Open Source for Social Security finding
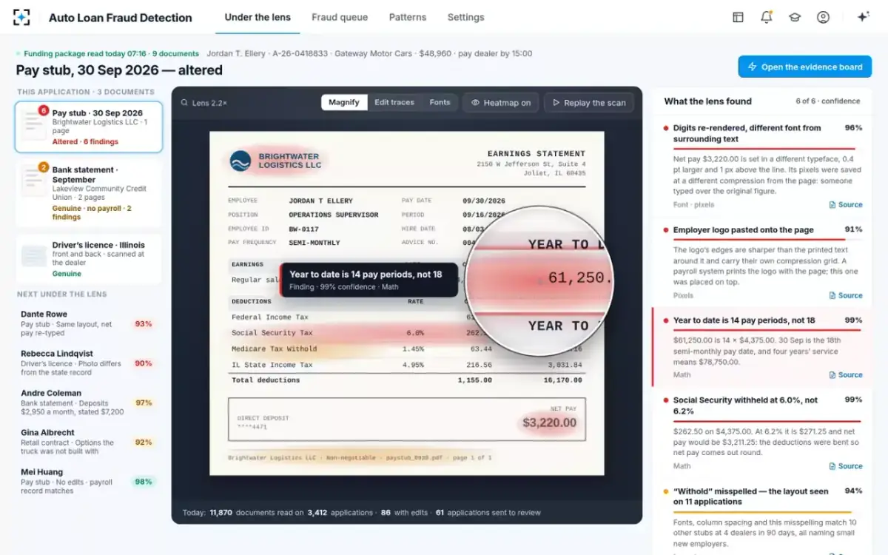 846,466
